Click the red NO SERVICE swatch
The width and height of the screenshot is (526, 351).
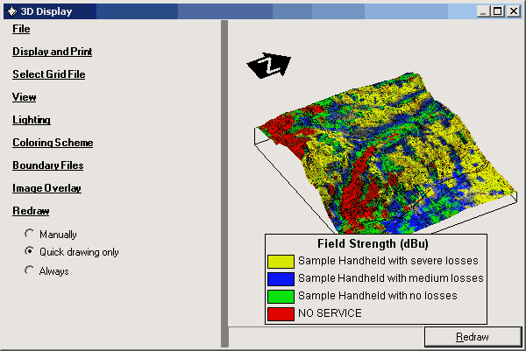click(281, 314)
